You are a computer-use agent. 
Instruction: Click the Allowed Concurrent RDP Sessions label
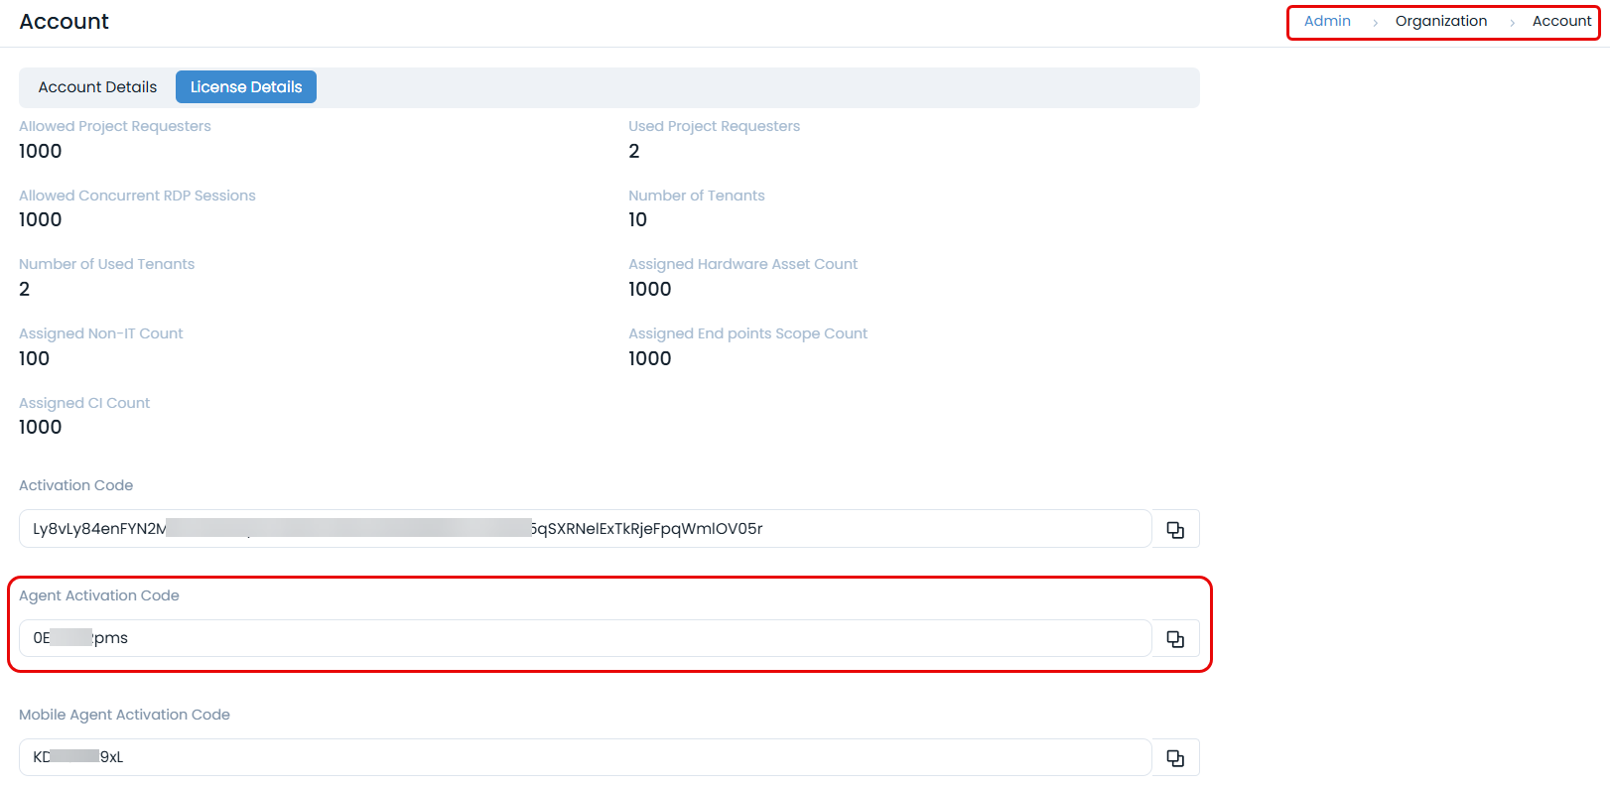pyautogui.click(x=137, y=196)
